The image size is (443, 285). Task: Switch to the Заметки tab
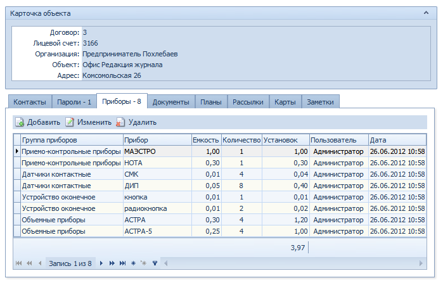tap(321, 102)
